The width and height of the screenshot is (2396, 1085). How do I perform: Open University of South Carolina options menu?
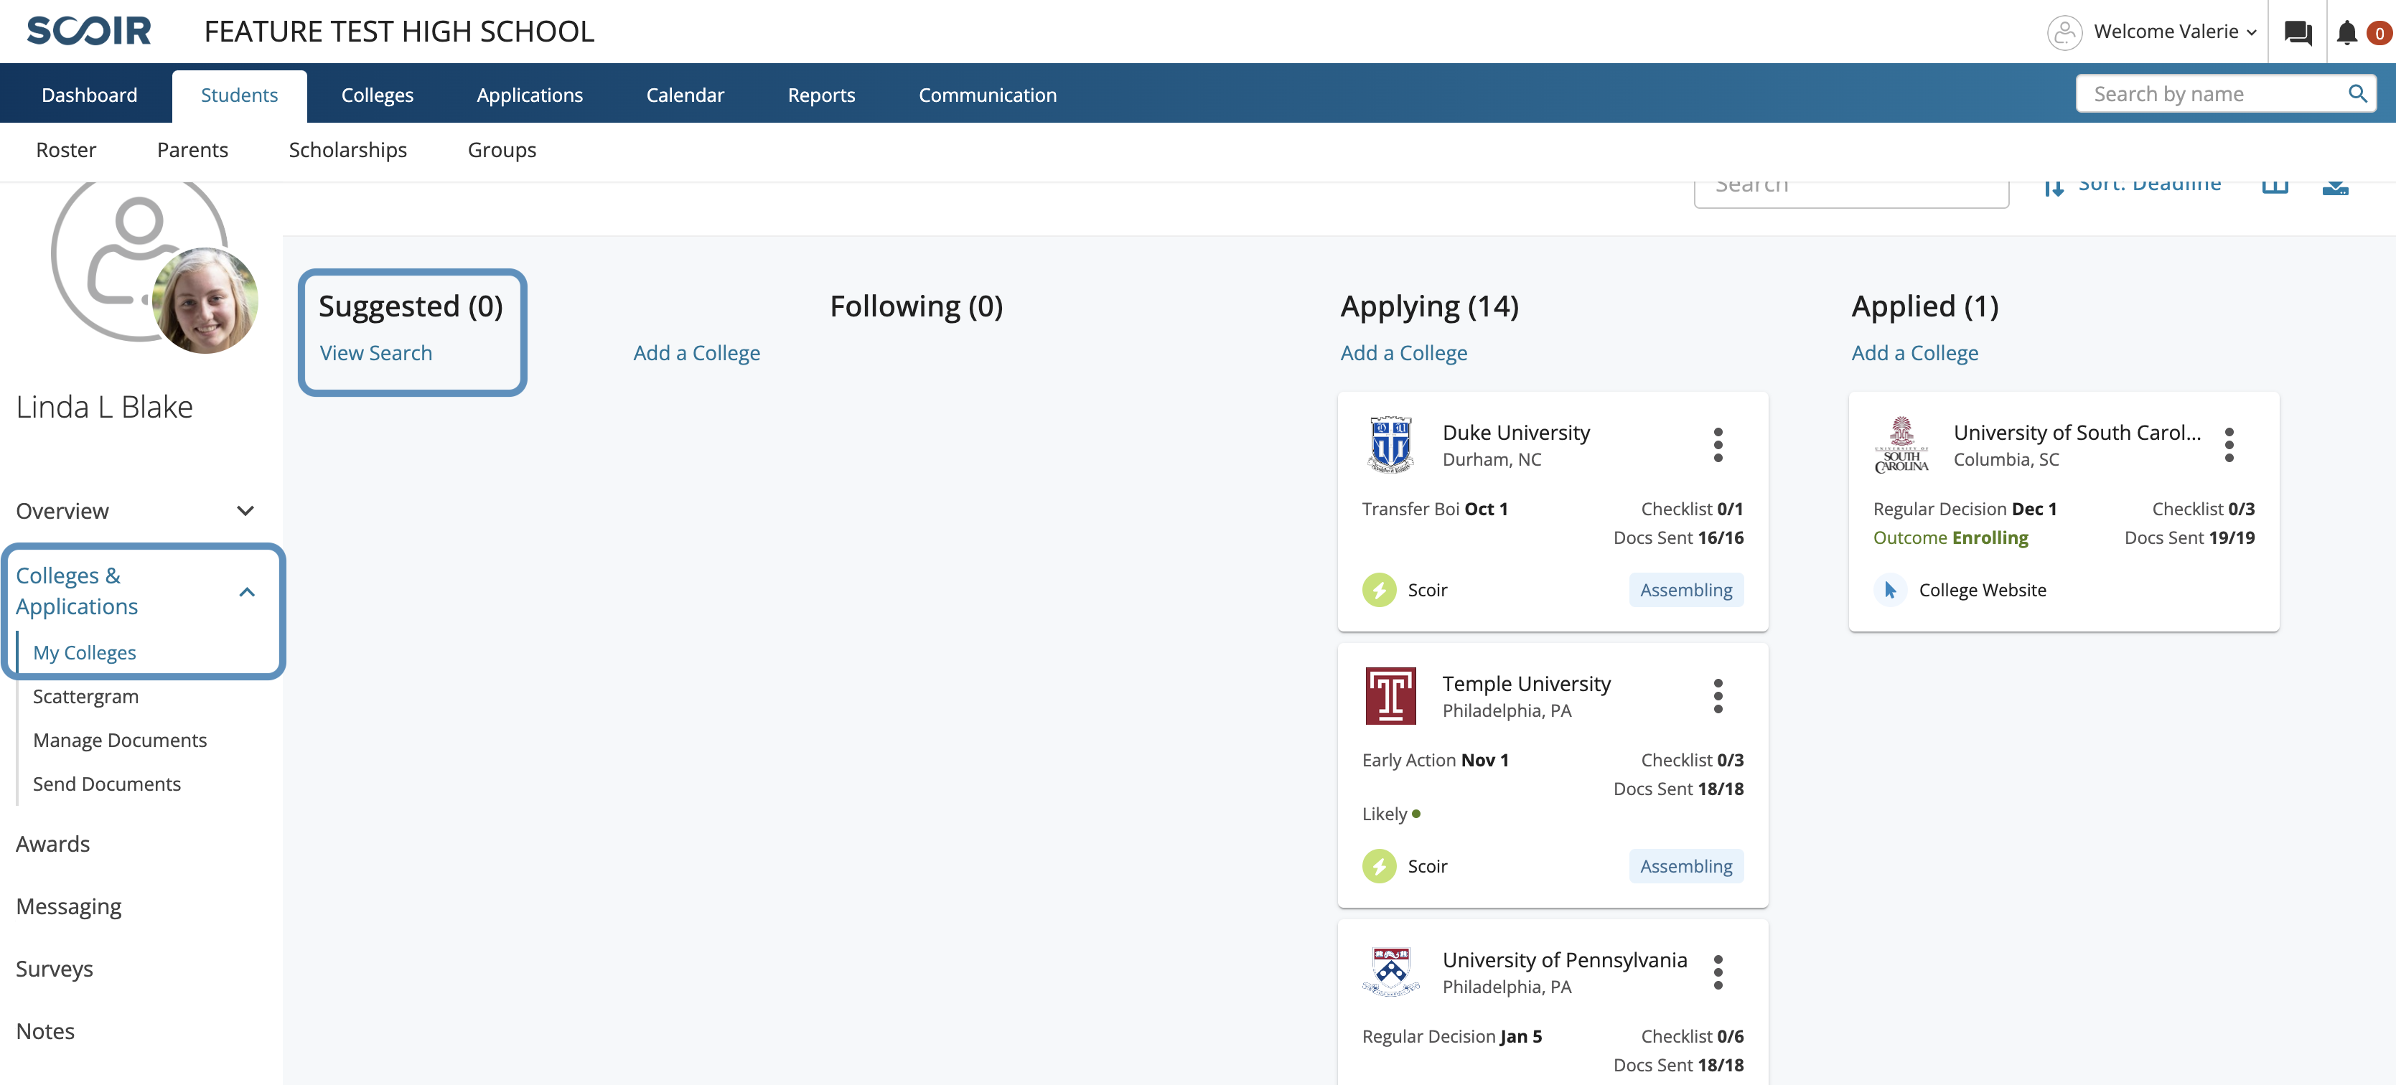(2229, 446)
